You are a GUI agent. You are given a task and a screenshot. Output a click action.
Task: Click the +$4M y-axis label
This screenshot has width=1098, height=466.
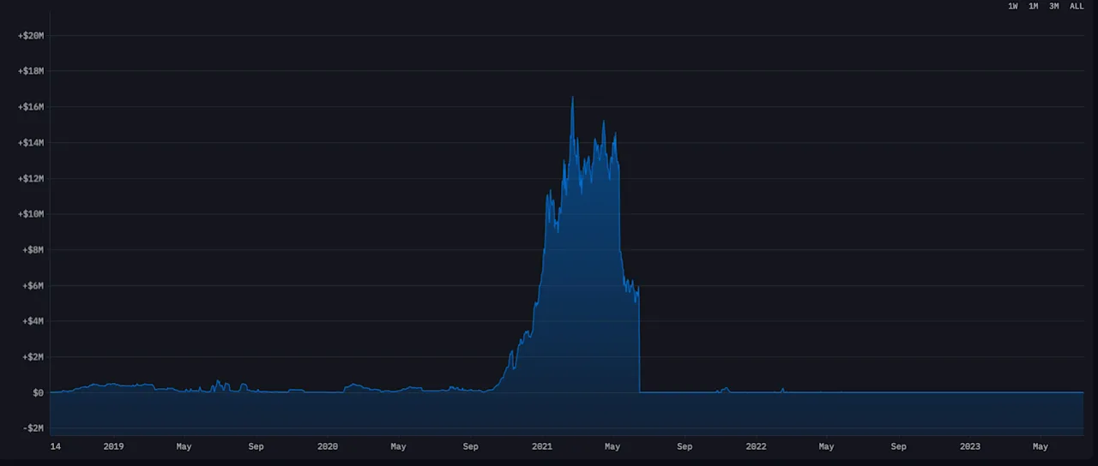[x=33, y=321]
